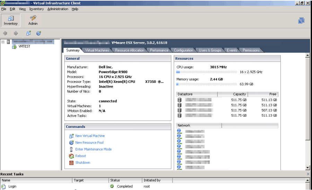312x190 pixels.
Task: Click the Completed status green check icon
Action: tap(112, 186)
